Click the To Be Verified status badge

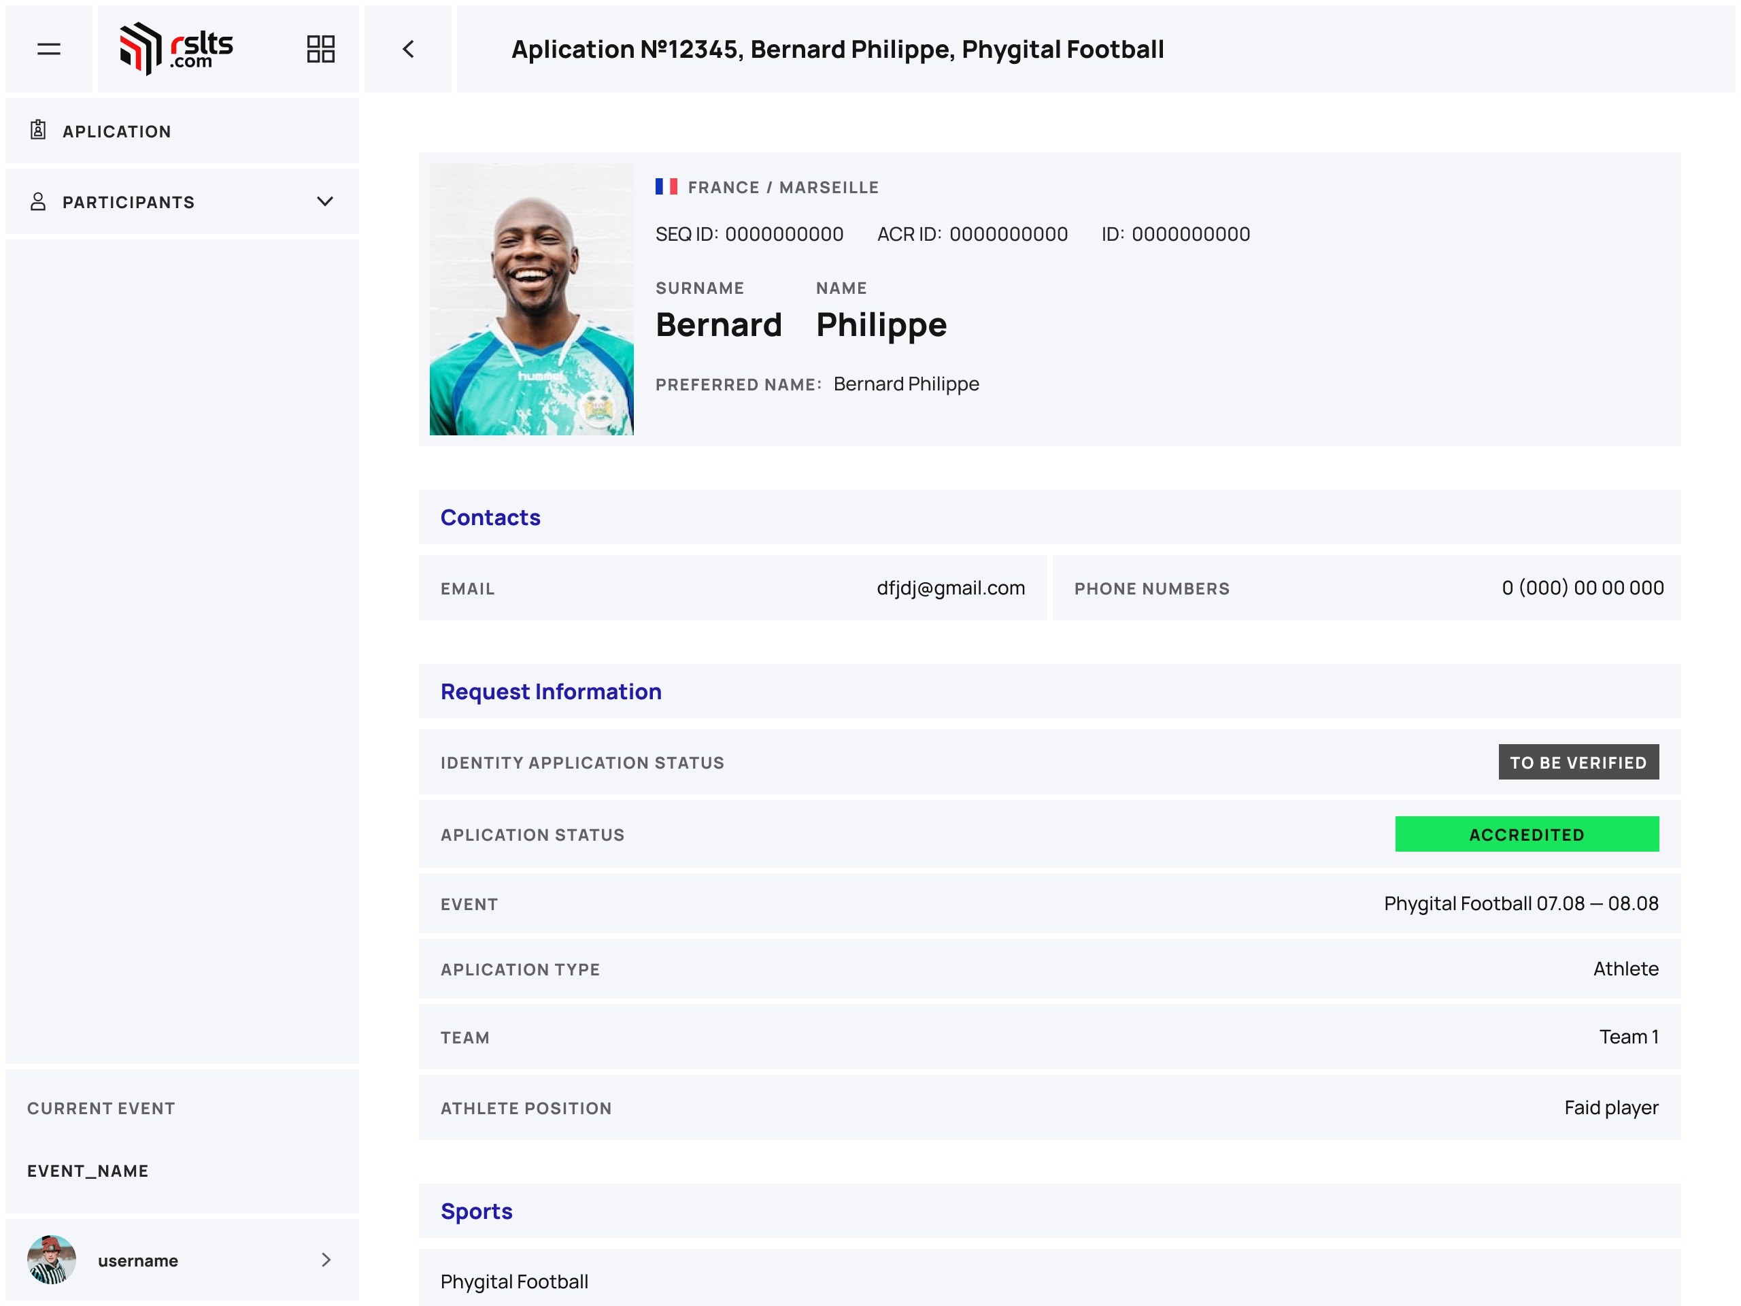tap(1578, 762)
